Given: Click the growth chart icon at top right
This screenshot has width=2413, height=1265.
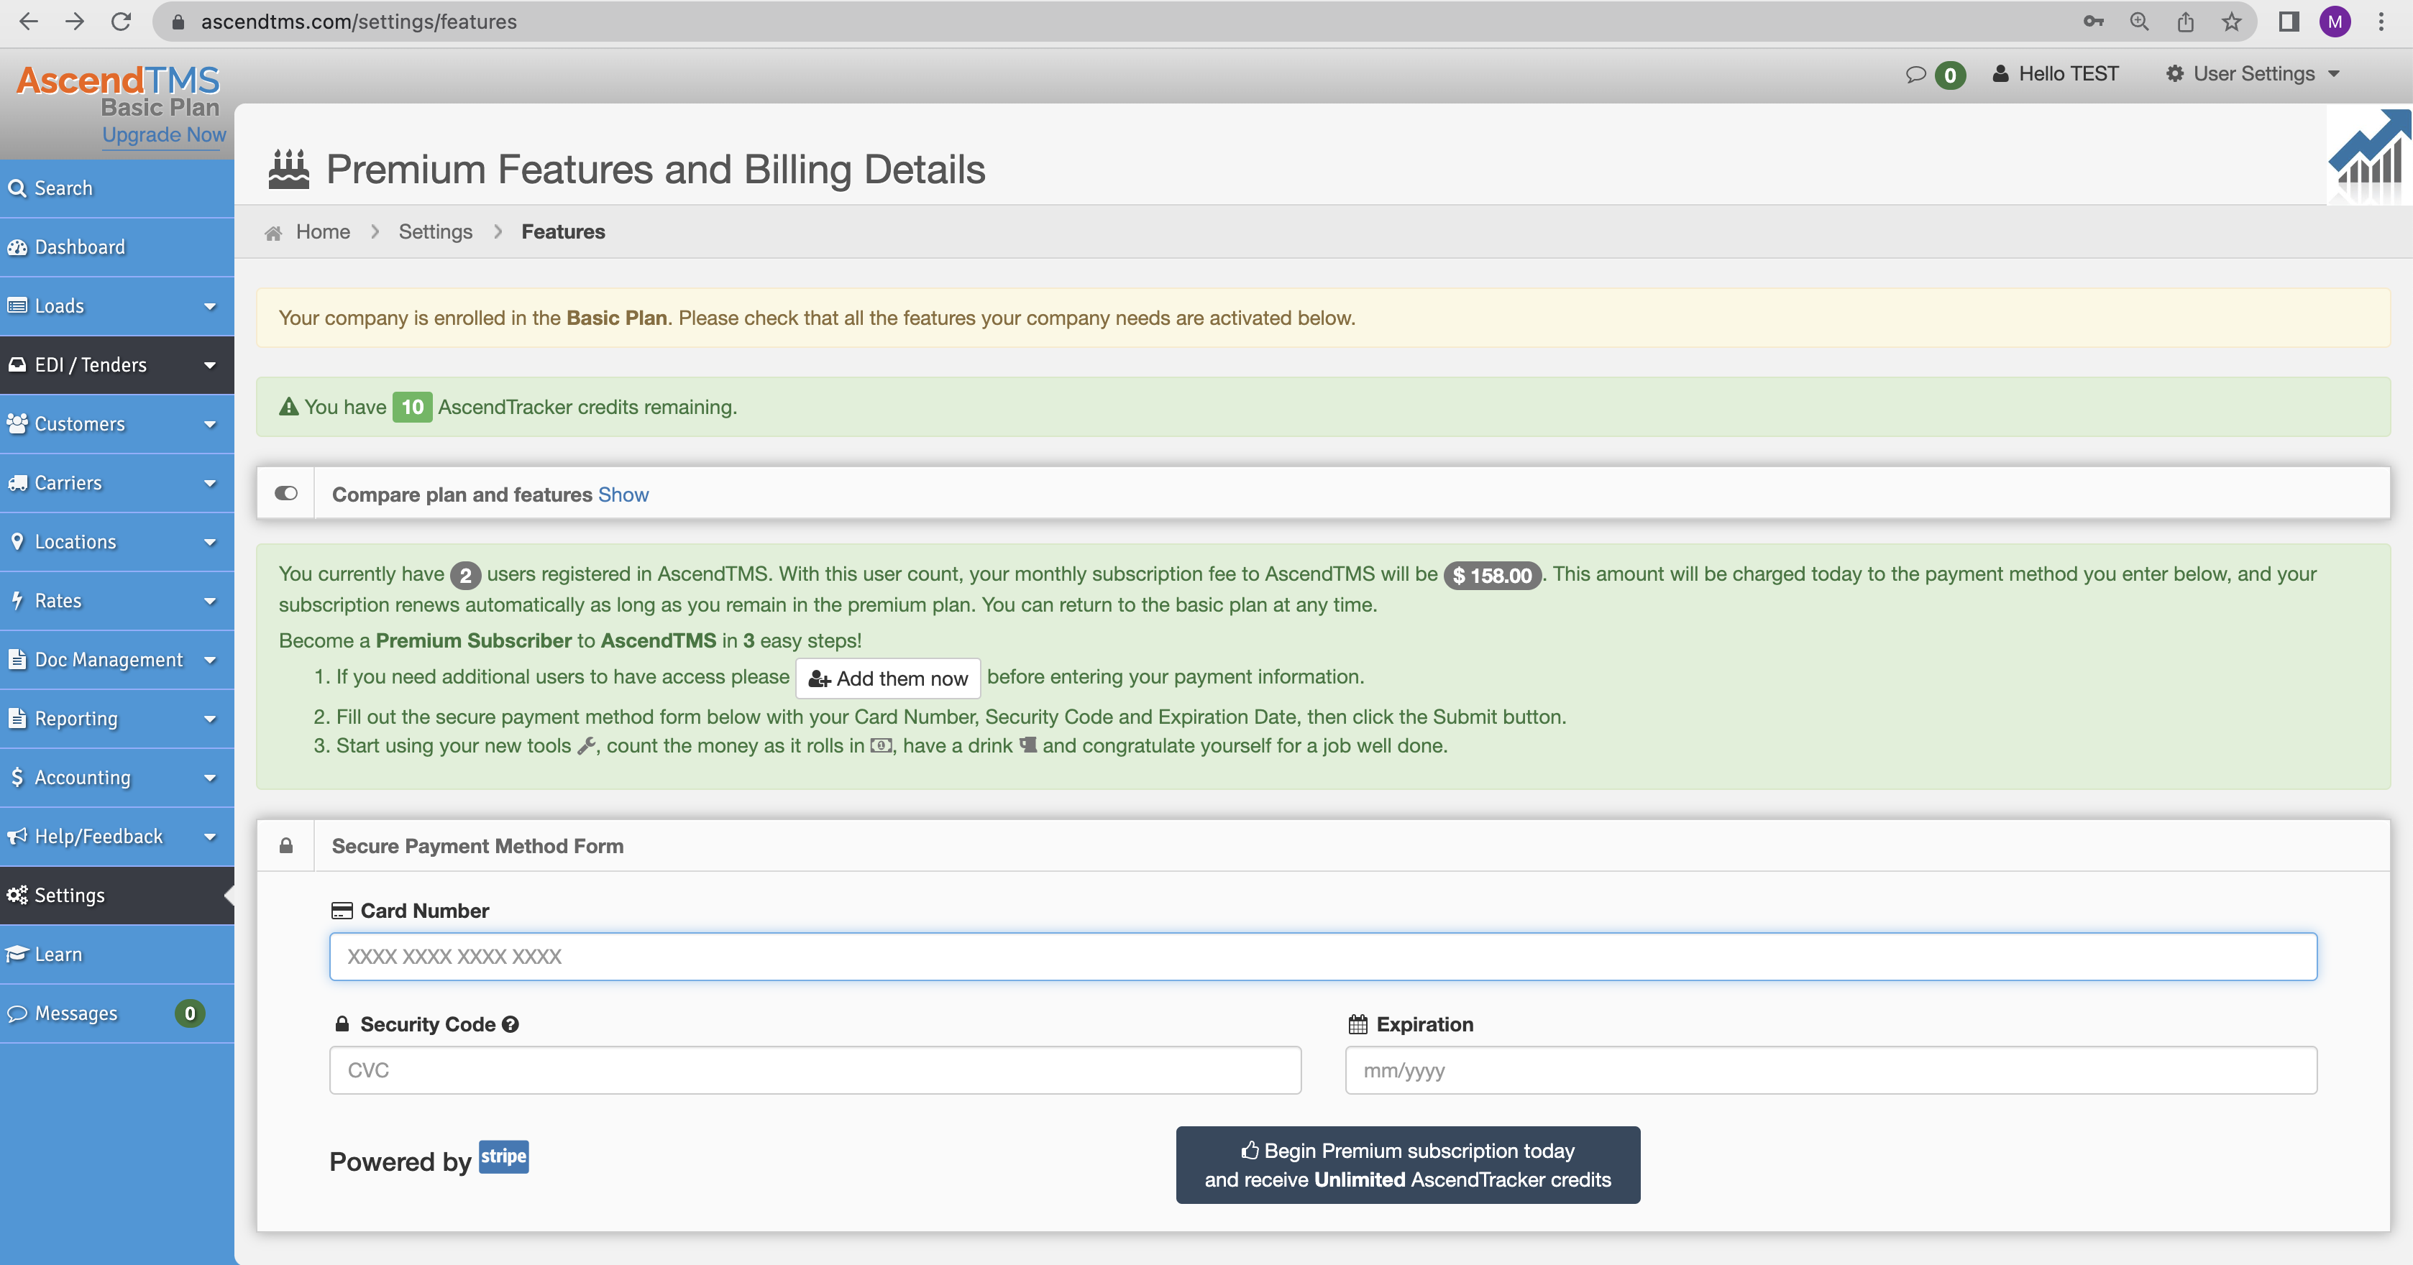Looking at the screenshot, I should click(x=2369, y=155).
